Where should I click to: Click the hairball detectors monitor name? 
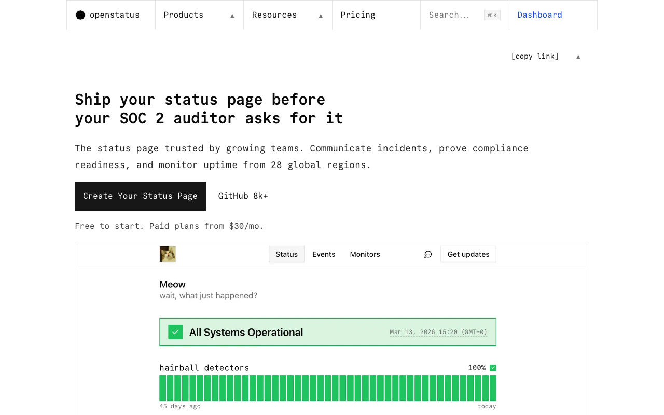pyautogui.click(x=204, y=368)
